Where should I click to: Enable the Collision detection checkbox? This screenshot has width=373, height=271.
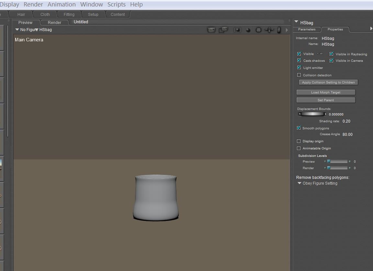[299, 75]
